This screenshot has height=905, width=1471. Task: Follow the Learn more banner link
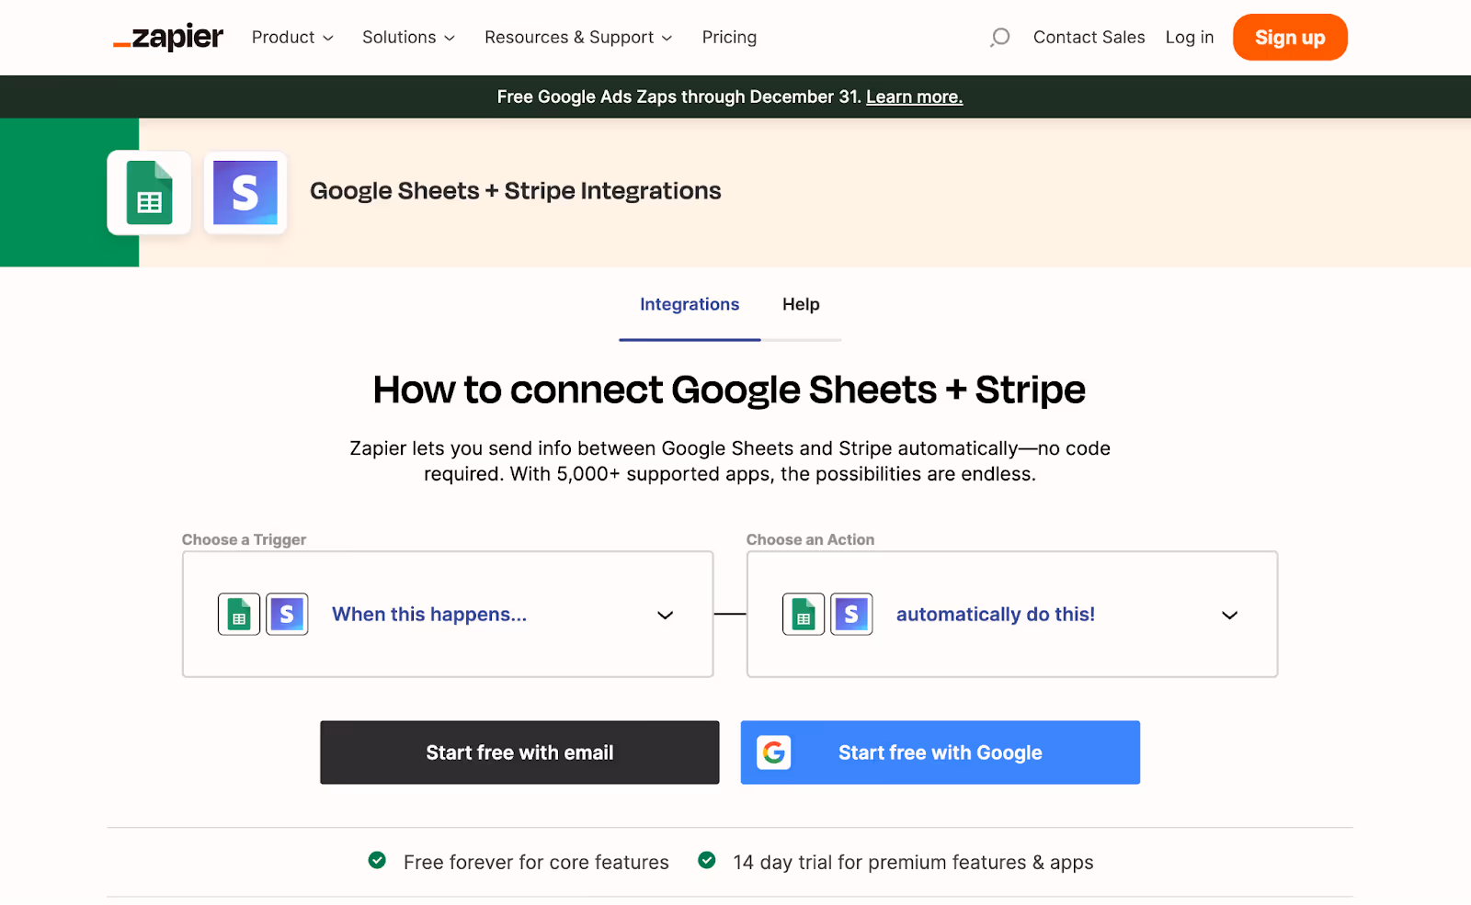pyautogui.click(x=915, y=97)
